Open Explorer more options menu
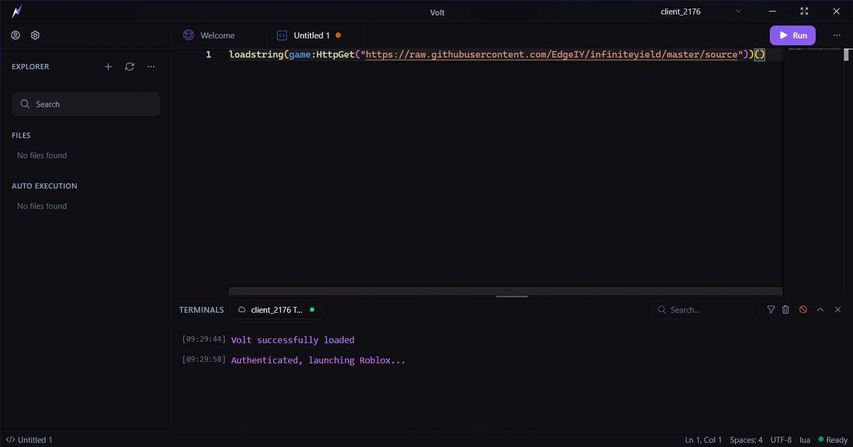 [151, 67]
